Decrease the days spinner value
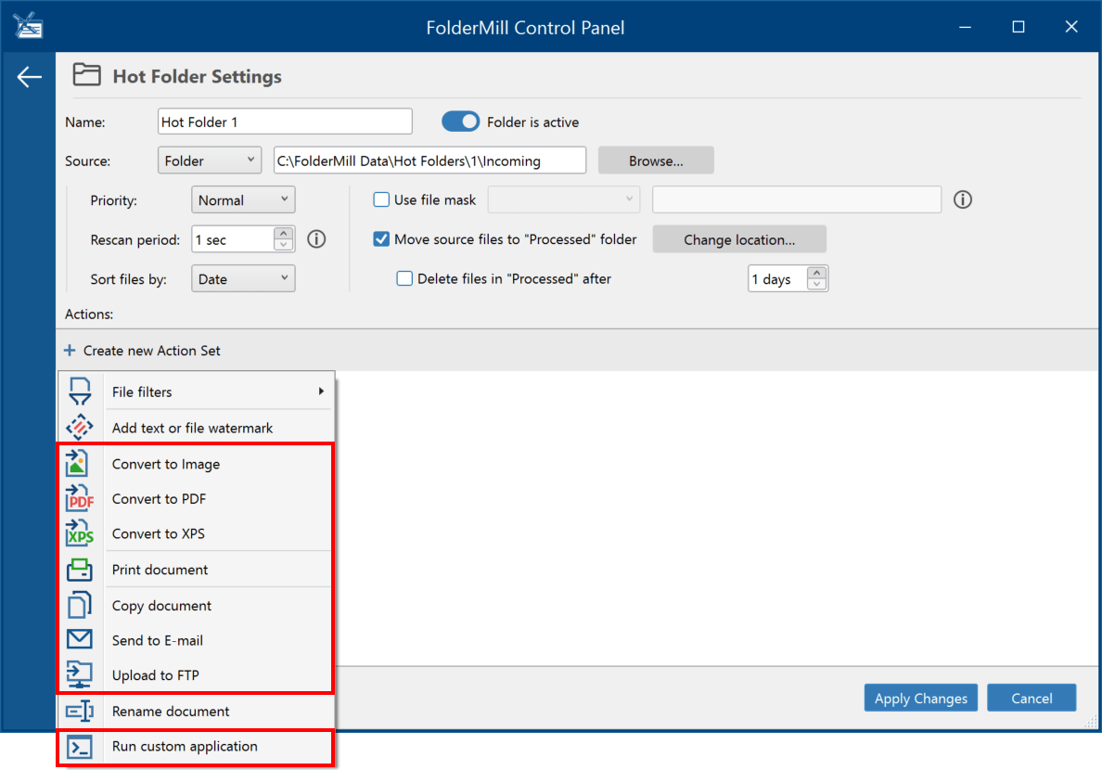Viewport: 1102px width, 770px height. pyautogui.click(x=816, y=284)
